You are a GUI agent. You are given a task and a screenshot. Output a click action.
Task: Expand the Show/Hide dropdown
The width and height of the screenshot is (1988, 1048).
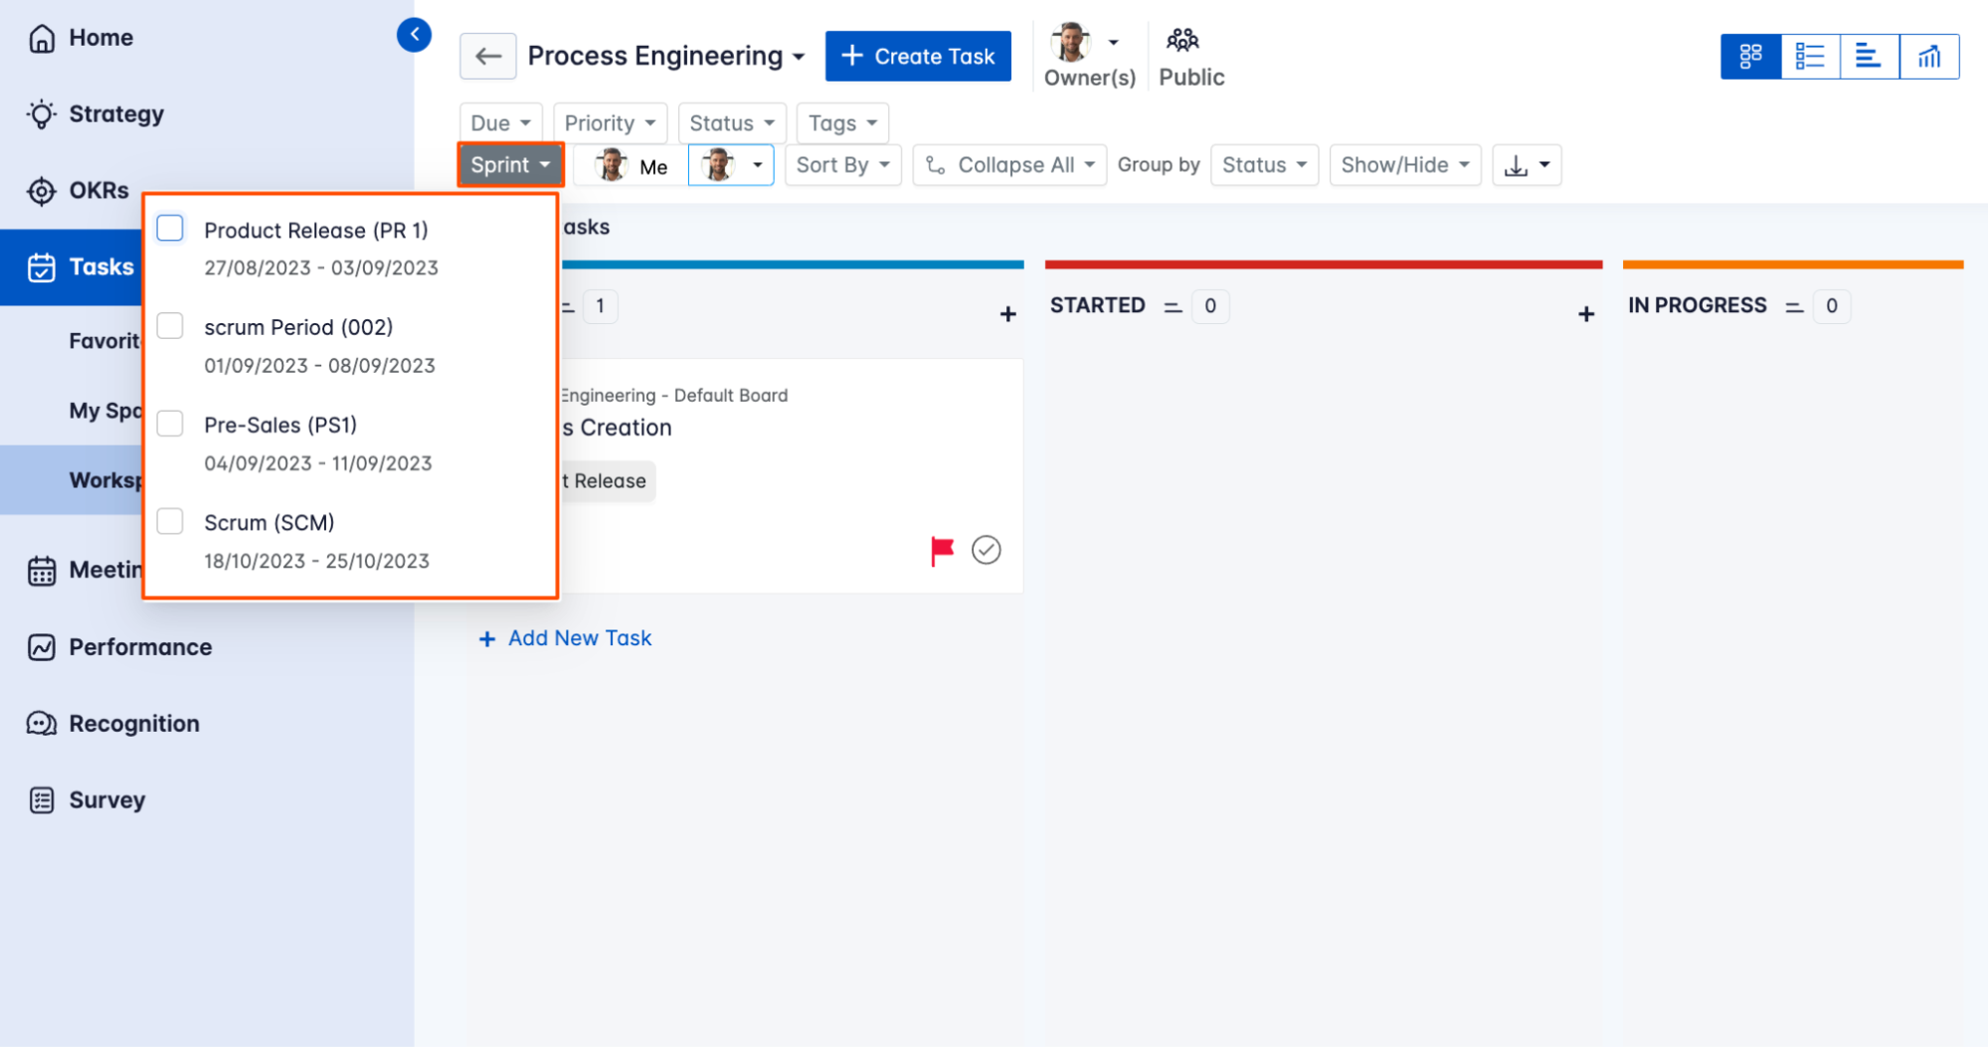(1404, 165)
